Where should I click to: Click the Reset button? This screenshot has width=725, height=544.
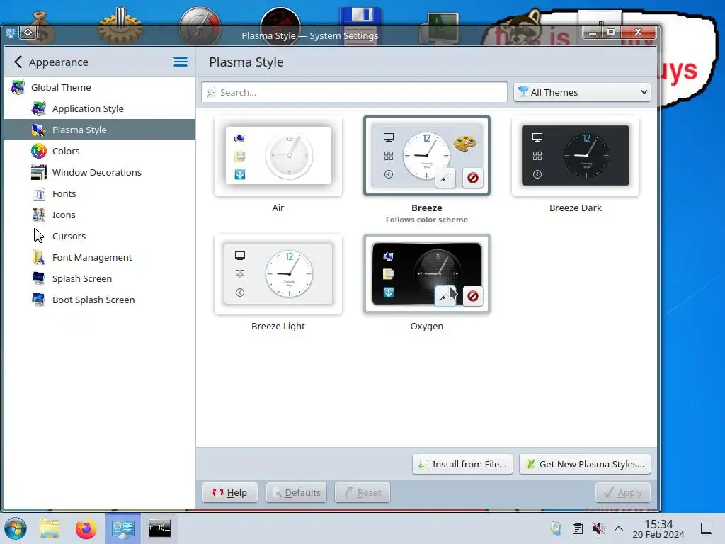(362, 493)
